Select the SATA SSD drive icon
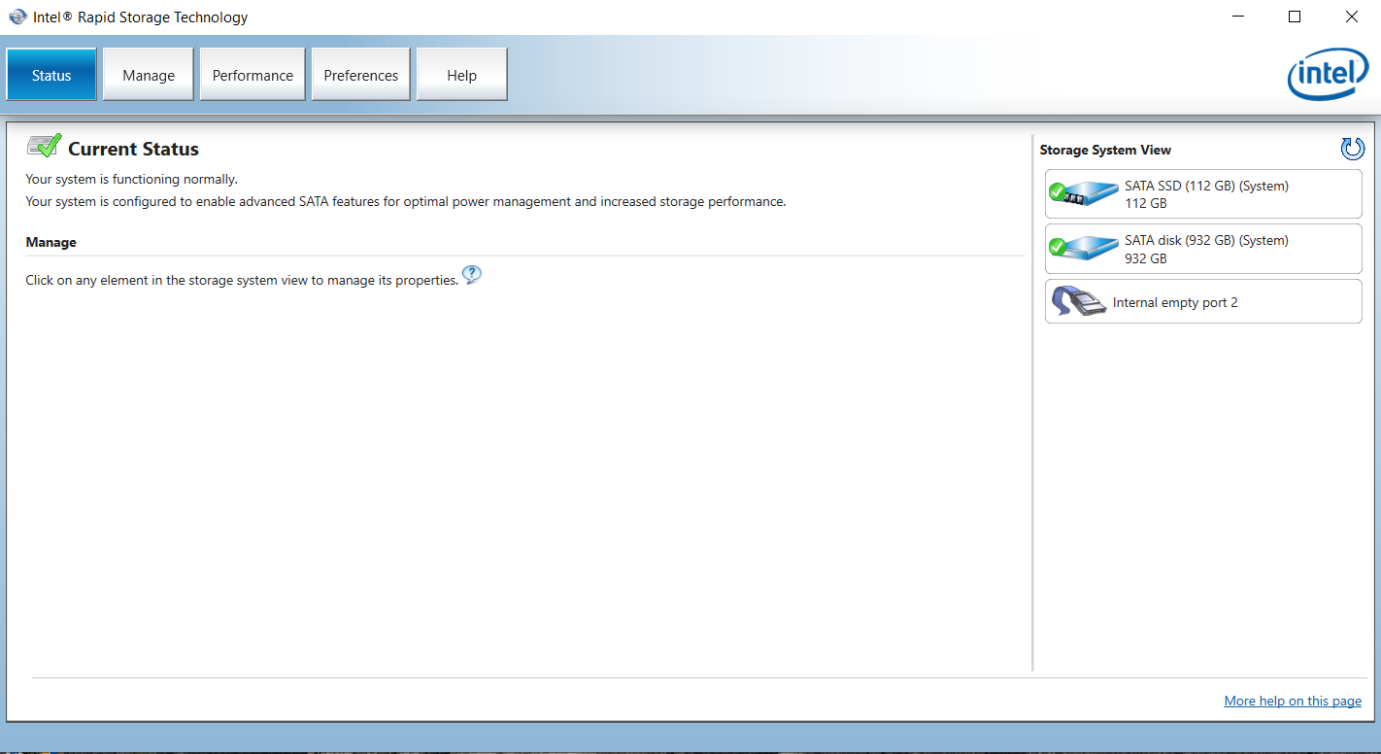Screen dimensions: 1381x754 (x=1084, y=193)
